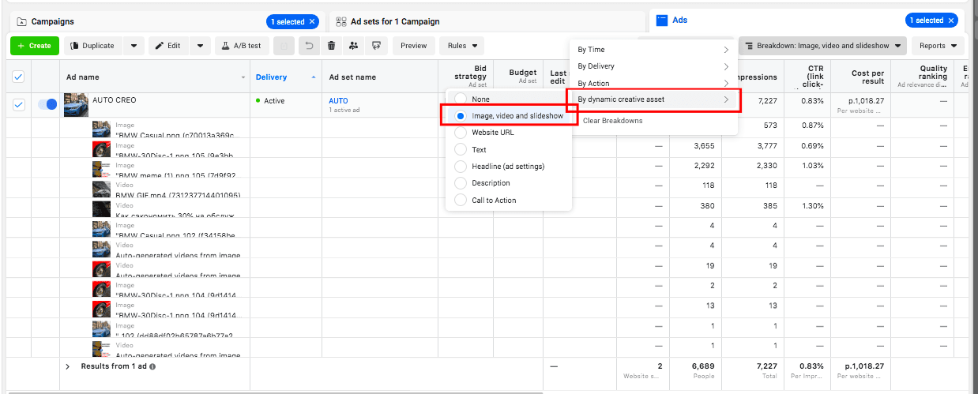
Task: Click the A/B test flask button
Action: coord(241,46)
